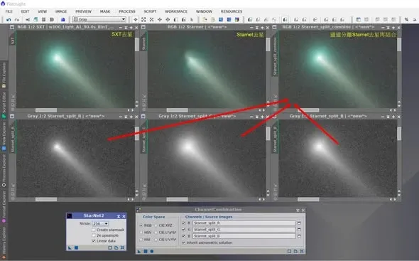Open the History Explorer sidebar tab

pos(4,243)
